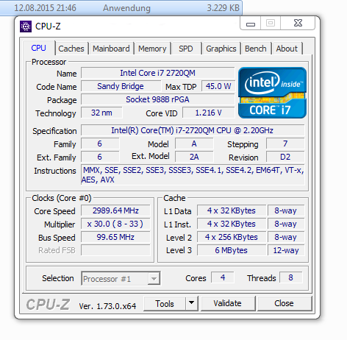This screenshot has height=340, width=347.
Task: Open the Graphics tab
Action: tap(221, 49)
